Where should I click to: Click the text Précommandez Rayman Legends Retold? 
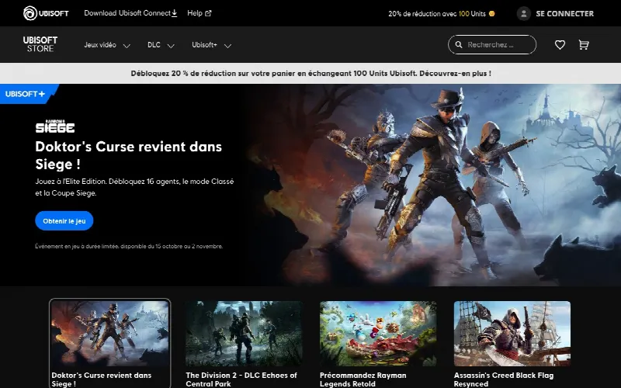click(x=363, y=379)
